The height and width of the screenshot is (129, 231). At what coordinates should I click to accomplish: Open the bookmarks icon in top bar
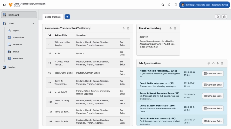tap(169, 5)
